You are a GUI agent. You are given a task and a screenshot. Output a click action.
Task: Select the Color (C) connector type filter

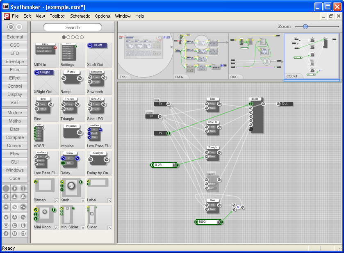(14, 226)
